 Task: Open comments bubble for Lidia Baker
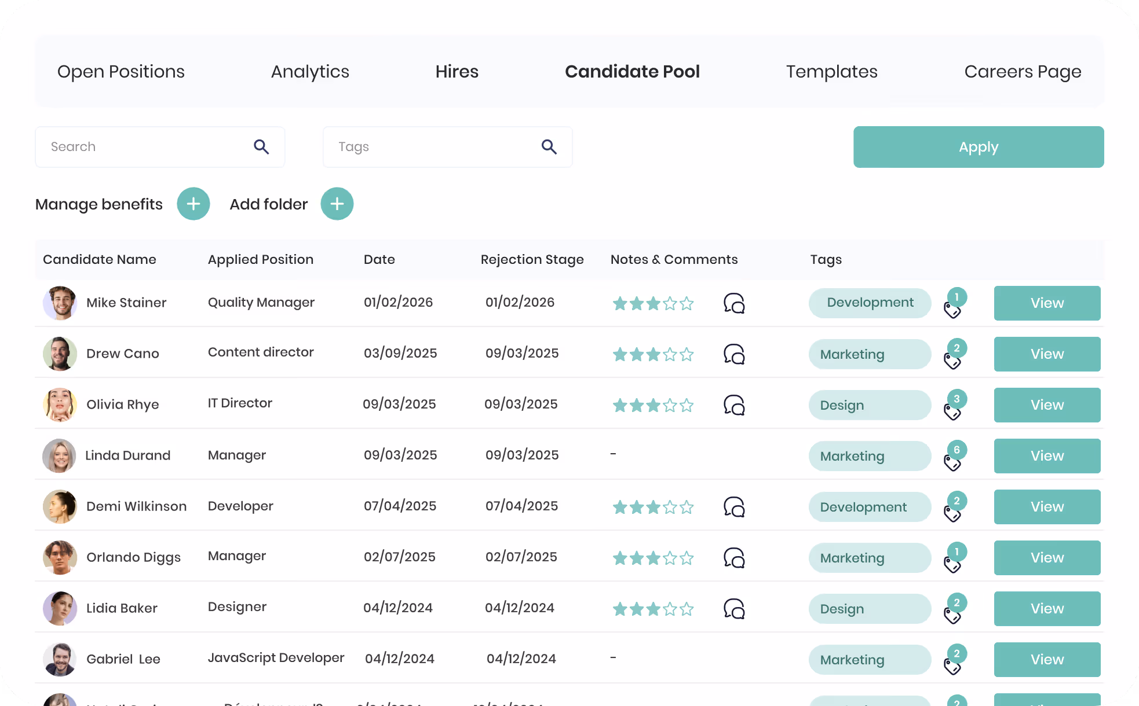pyautogui.click(x=734, y=609)
